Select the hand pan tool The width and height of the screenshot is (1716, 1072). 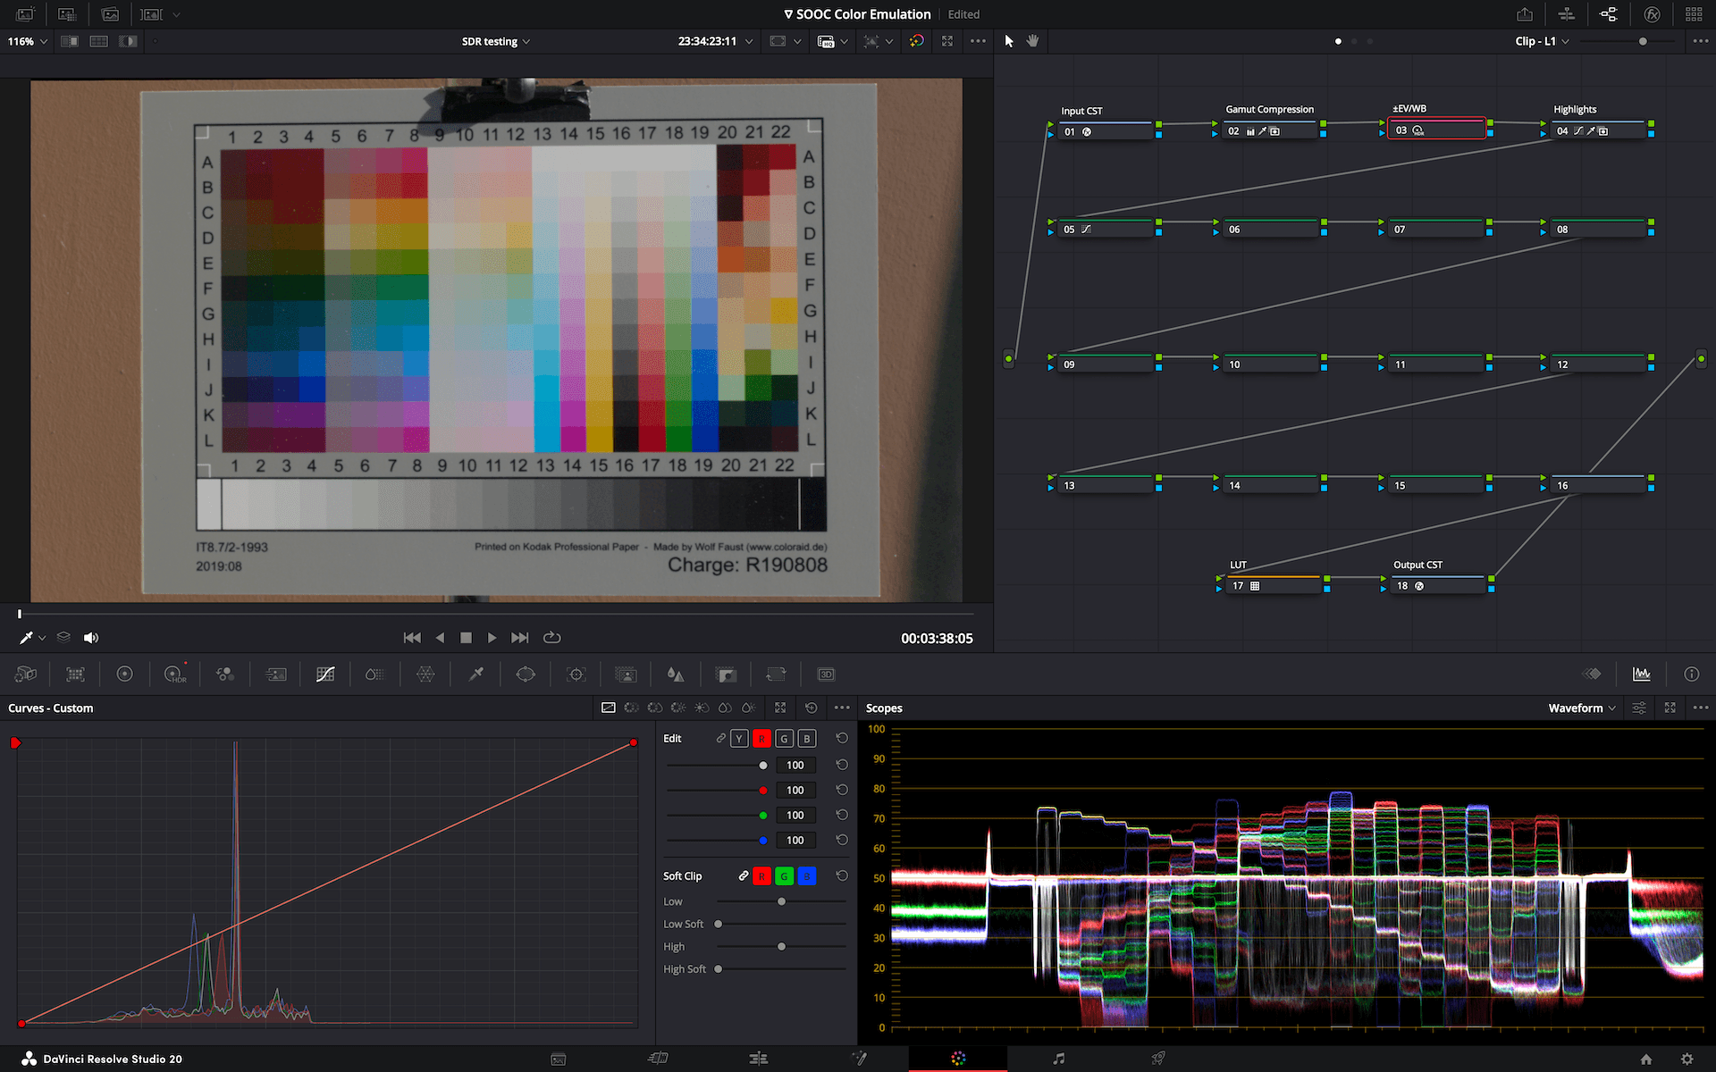pos(1033,41)
